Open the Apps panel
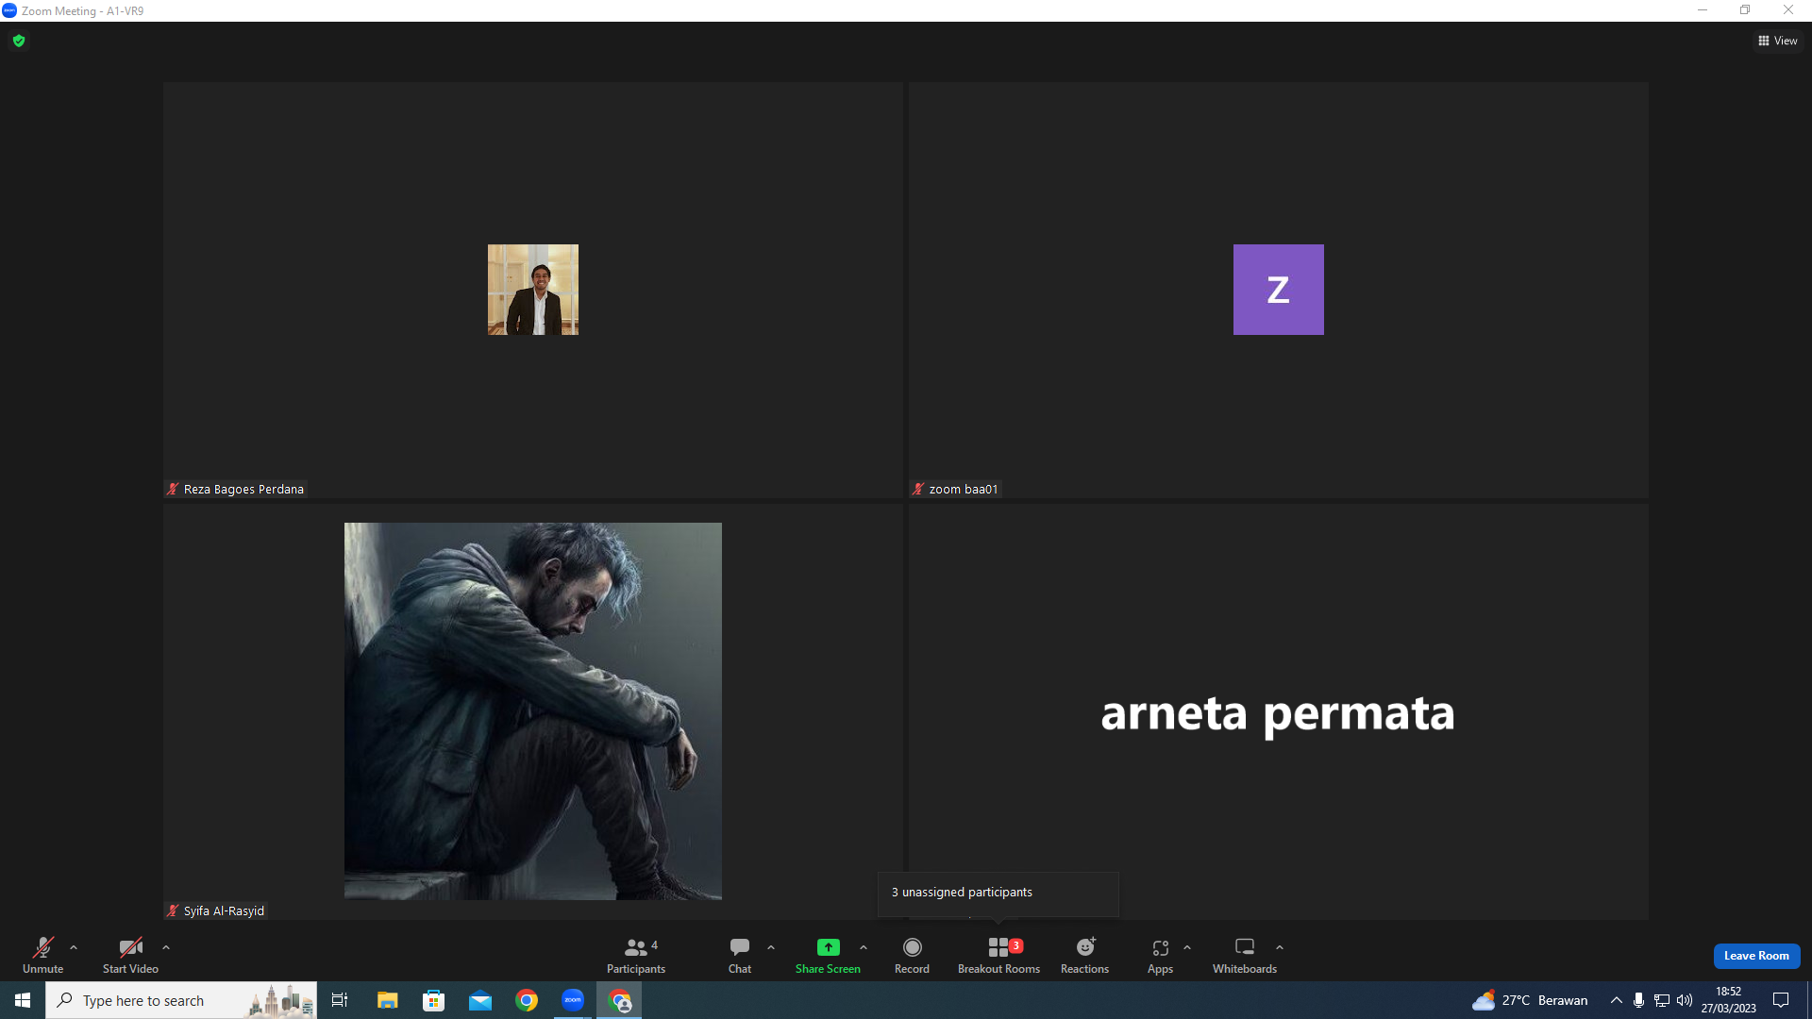The width and height of the screenshot is (1812, 1019). click(x=1161, y=955)
